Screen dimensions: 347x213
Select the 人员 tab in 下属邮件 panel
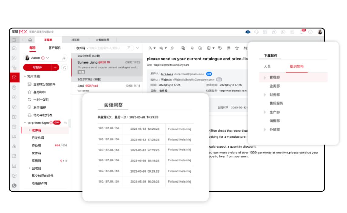coord(267,67)
